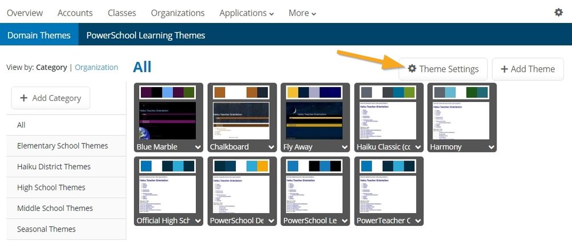This screenshot has width=572, height=243.
Task: Select the Haiku Classic theme preview
Action: [x=388, y=120]
